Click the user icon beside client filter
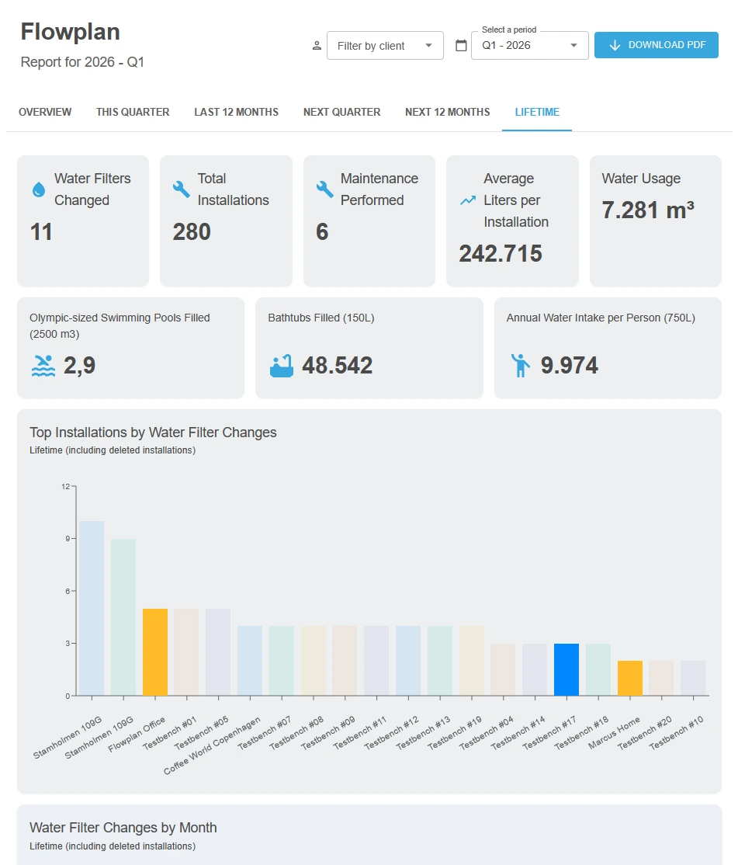Viewport: 738px width, 865px height. [x=317, y=46]
